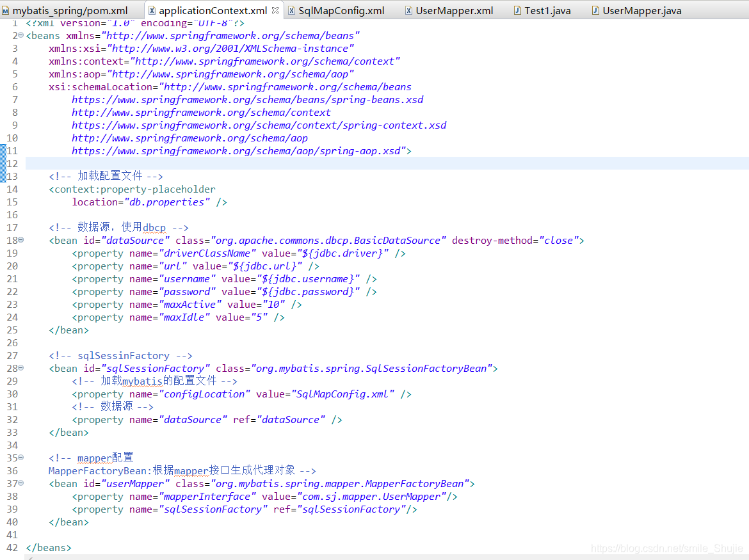Viewport: 749px width, 560px height.
Task: Click the "mapperInterface" property name
Action: [207, 497]
